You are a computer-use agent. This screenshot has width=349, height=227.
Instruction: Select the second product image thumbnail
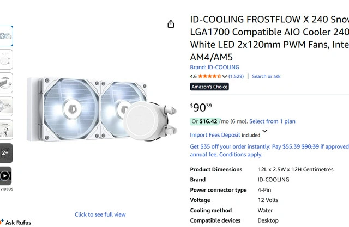pyautogui.click(x=5, y=59)
